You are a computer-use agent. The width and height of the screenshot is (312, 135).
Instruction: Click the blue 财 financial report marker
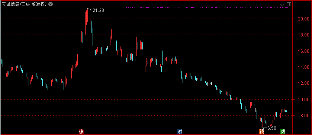[x=180, y=131]
